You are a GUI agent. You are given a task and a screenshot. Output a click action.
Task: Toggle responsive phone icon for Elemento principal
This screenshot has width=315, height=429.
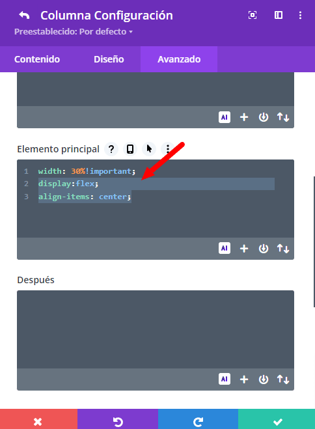pos(130,149)
